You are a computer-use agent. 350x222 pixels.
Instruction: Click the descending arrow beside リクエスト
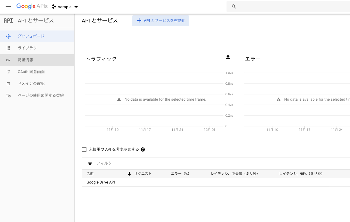pos(129,173)
